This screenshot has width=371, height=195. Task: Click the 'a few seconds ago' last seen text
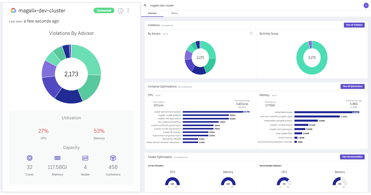tap(41, 21)
